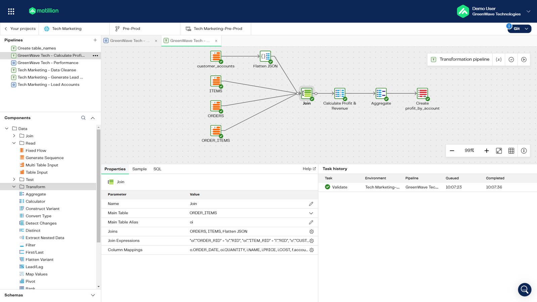The height and width of the screenshot is (302, 537).
Task: Search components with magnifier icon
Action: click(x=83, y=118)
